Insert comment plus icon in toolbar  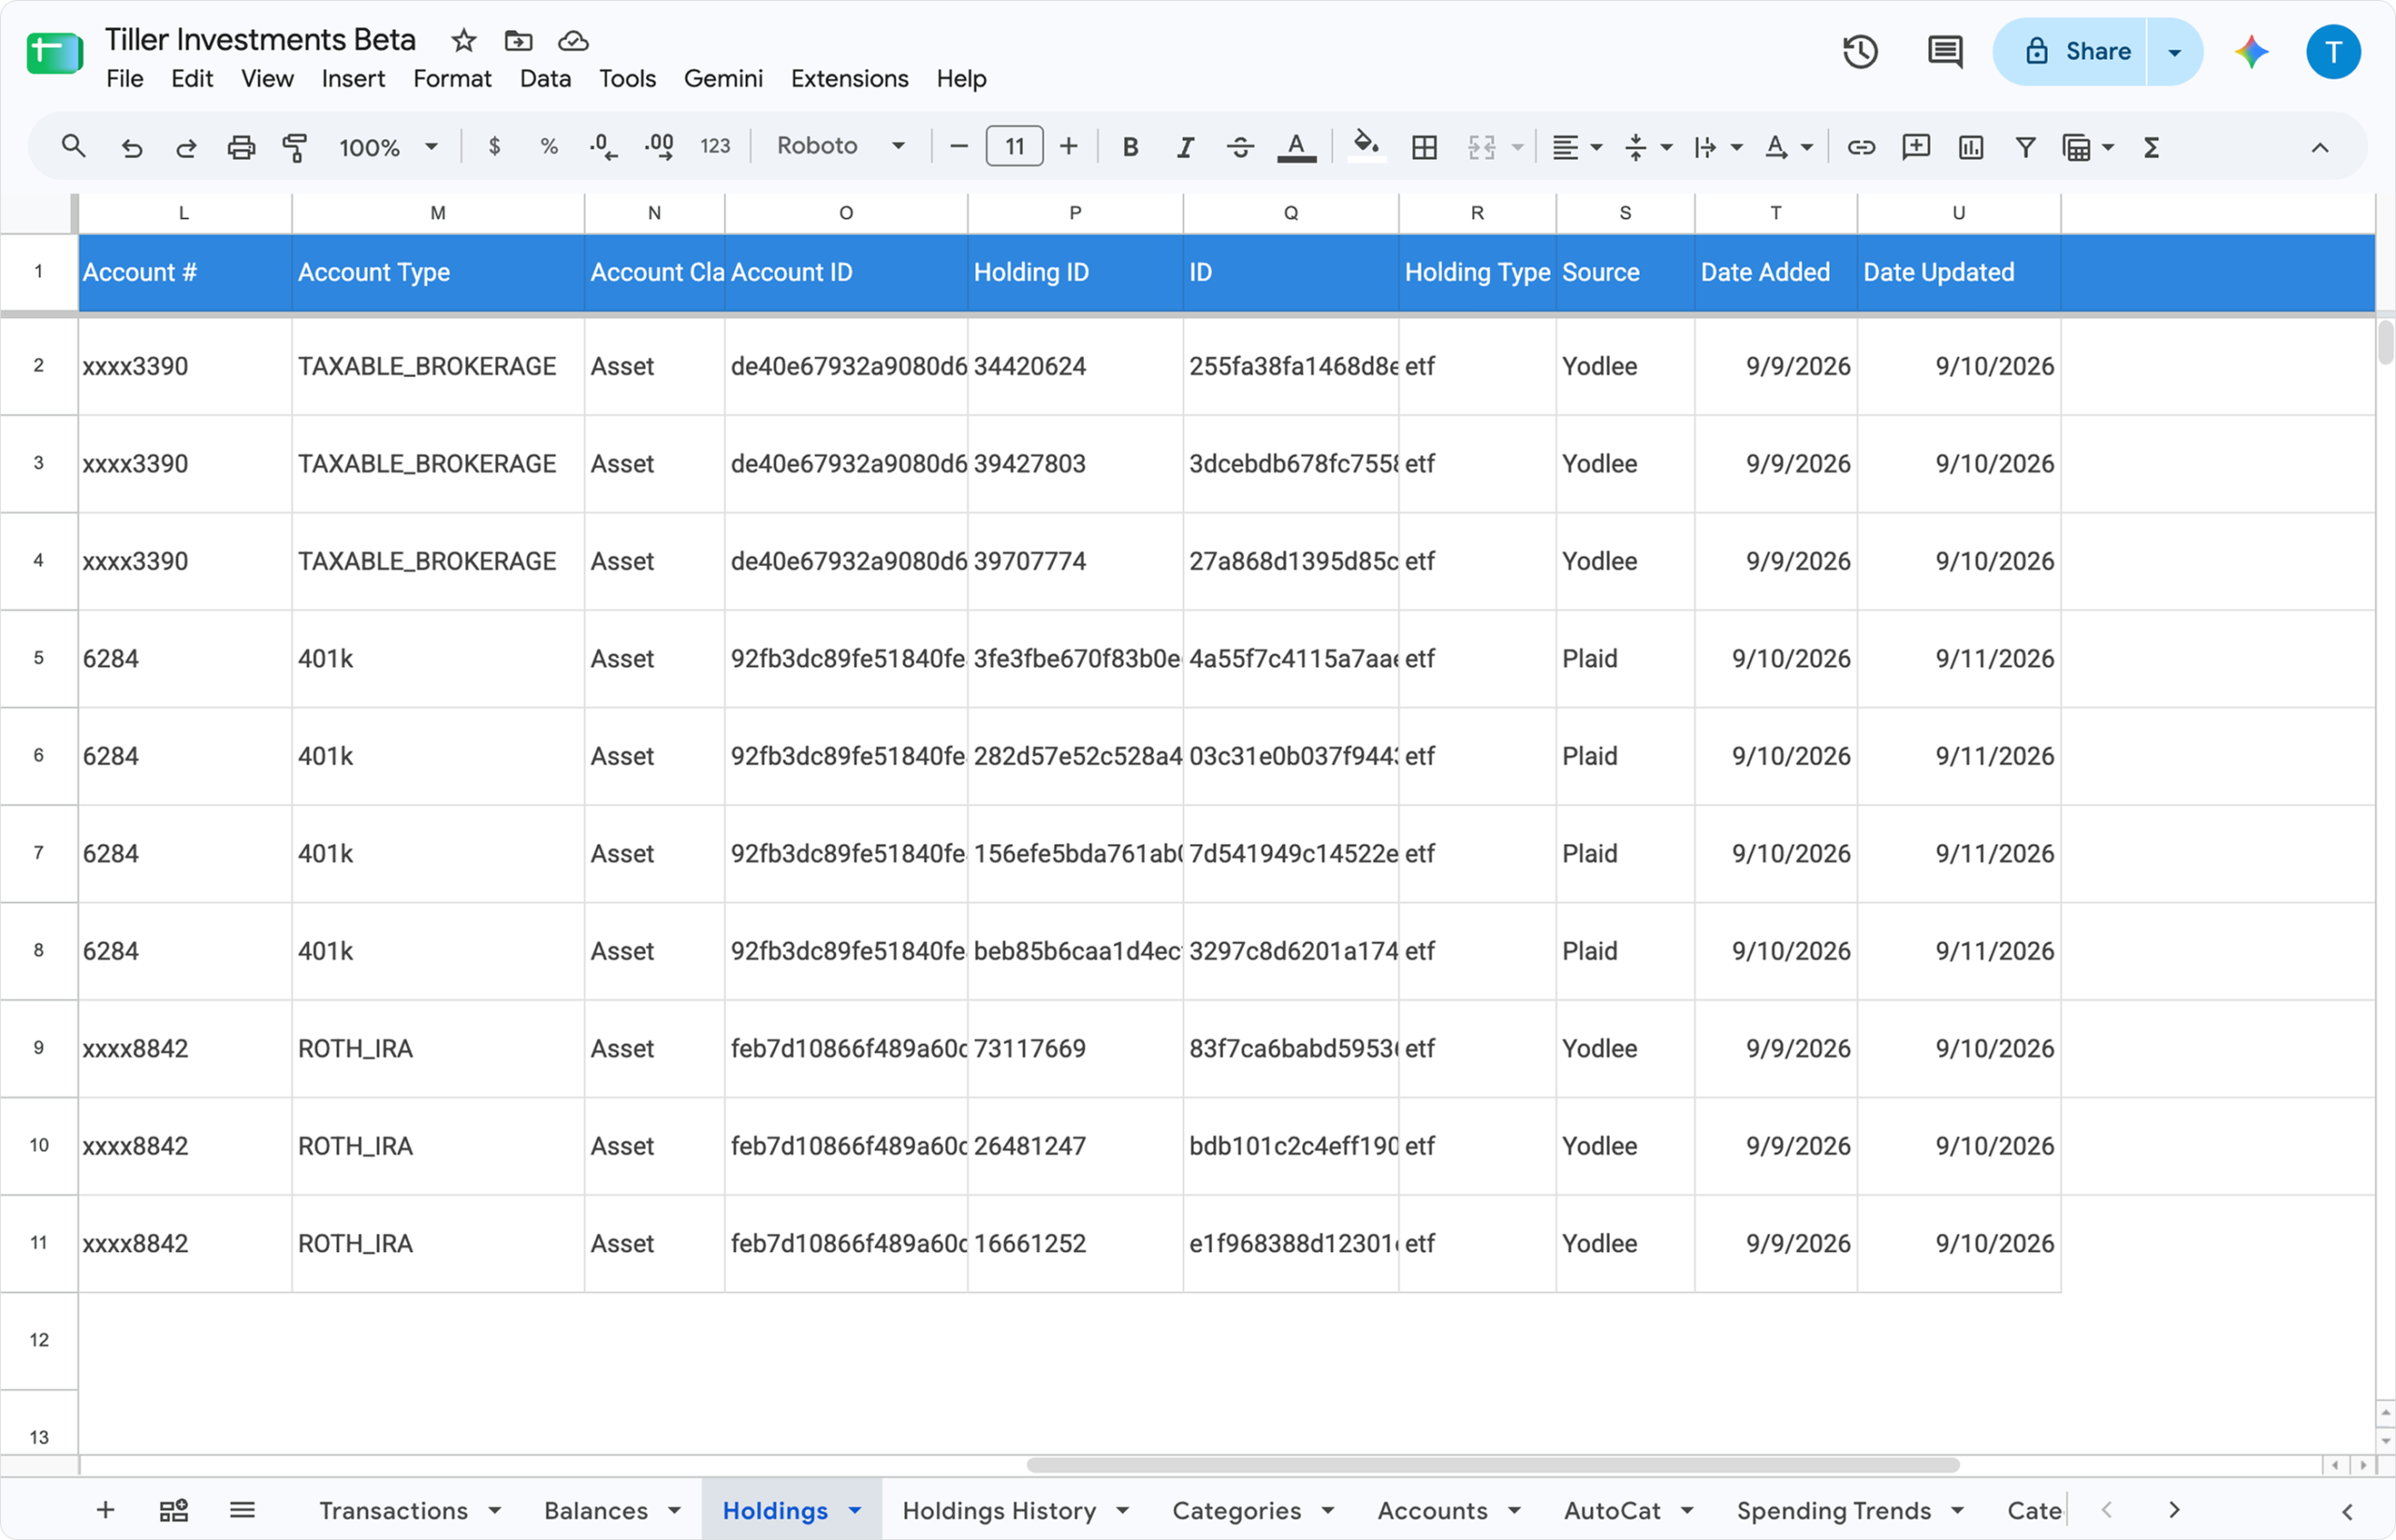pyautogui.click(x=1916, y=148)
